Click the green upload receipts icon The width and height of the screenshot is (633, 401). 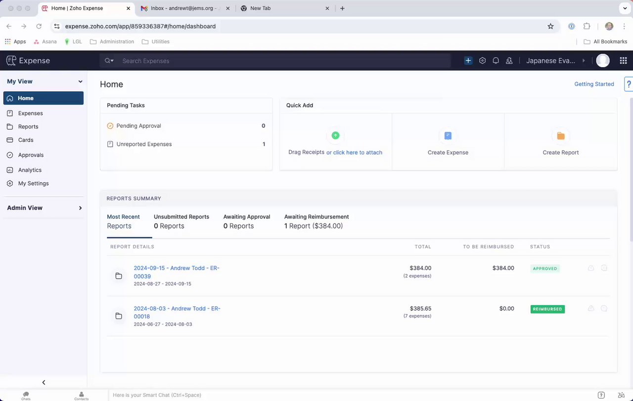(x=335, y=135)
